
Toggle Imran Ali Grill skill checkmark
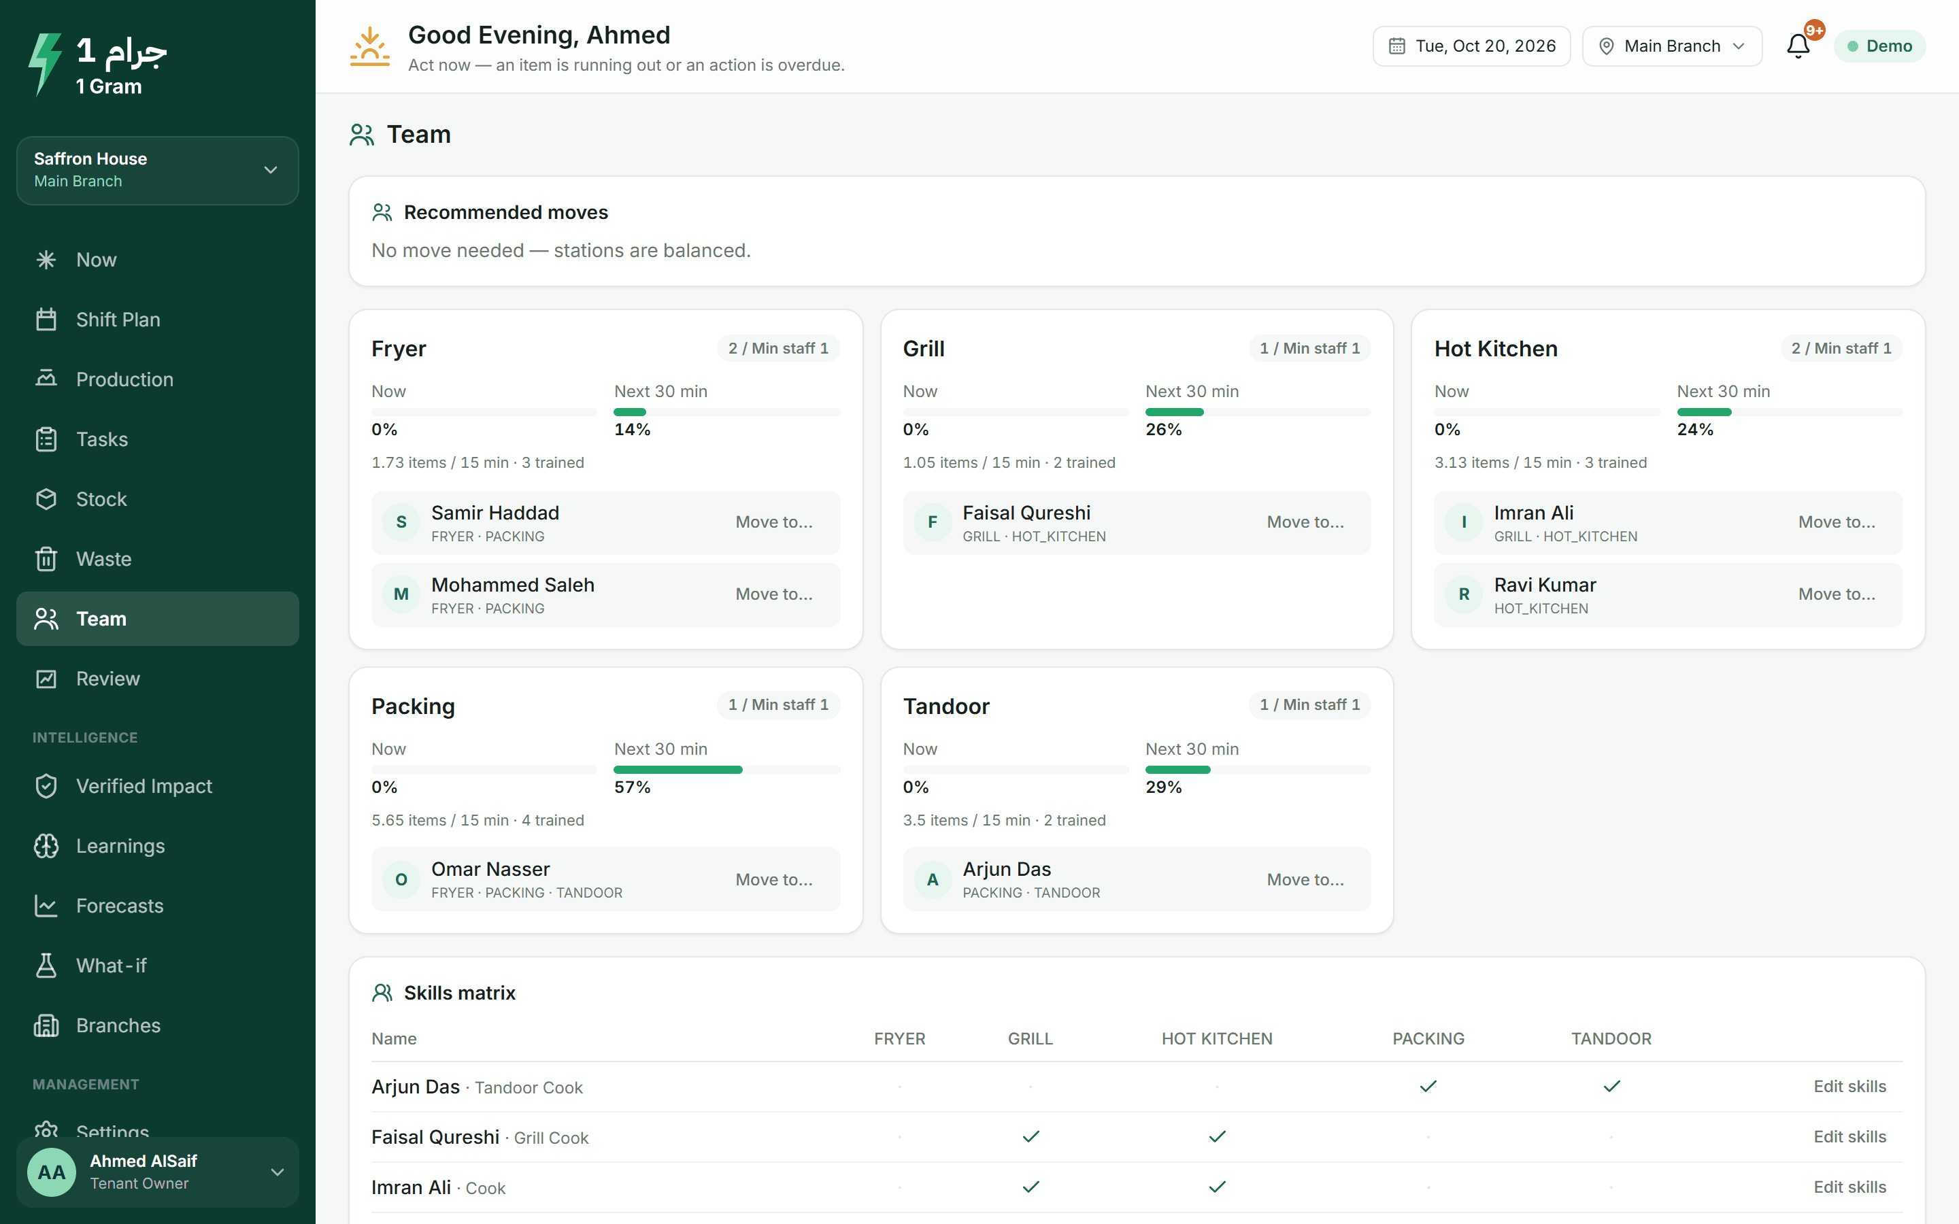pyautogui.click(x=1031, y=1187)
